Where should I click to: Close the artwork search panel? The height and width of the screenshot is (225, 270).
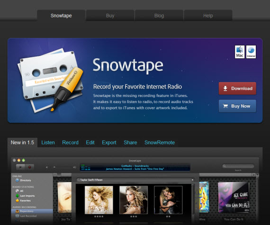pyautogui.click(x=192, y=180)
